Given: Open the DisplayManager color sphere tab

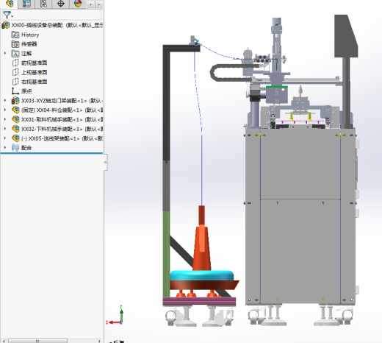Looking at the screenshot, I should click(x=78, y=4).
